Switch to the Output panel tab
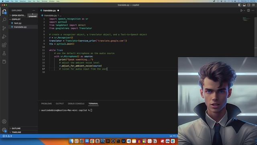Image resolution: width=257 pixels, height=145 pixels. click(x=60, y=104)
